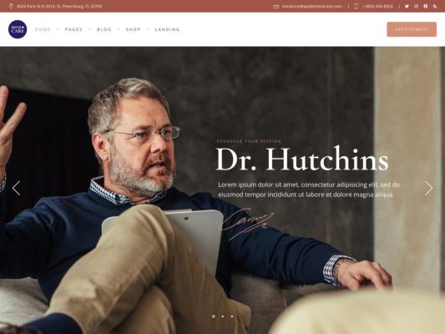Open the Home menu item
Image resolution: width=445 pixels, height=334 pixels.
coord(43,29)
